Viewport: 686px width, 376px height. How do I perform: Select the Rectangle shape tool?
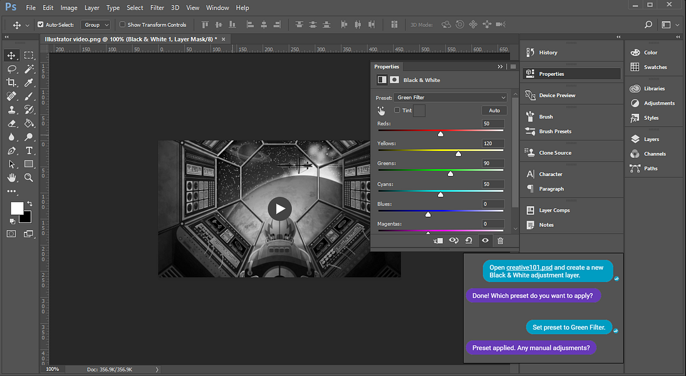[29, 164]
